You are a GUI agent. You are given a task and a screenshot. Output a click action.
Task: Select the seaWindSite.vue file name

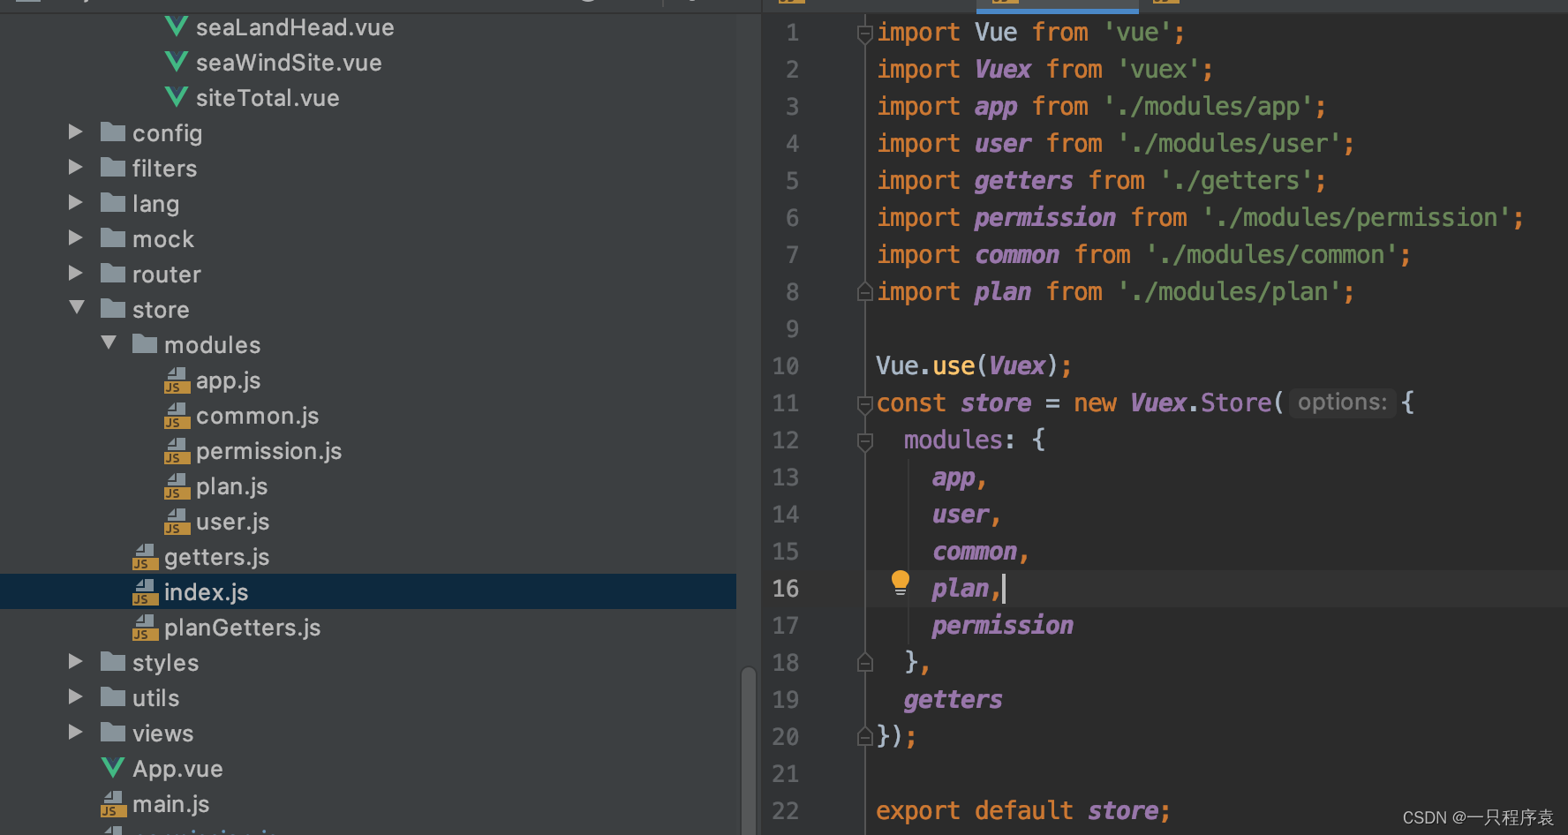[289, 63]
